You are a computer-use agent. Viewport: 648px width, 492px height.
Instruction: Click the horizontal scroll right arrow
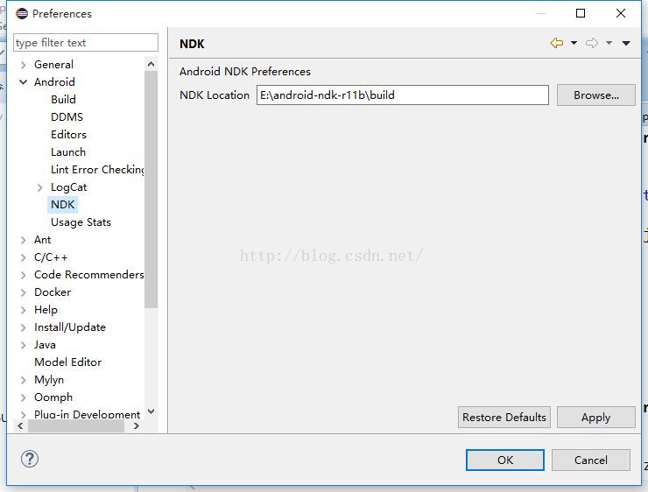click(x=137, y=426)
